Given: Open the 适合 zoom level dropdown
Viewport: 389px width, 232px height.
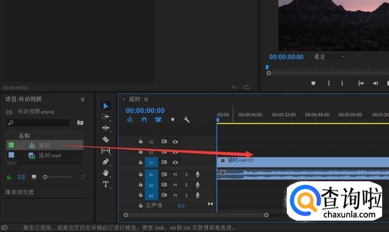Looking at the screenshot, I should pos(330,57).
